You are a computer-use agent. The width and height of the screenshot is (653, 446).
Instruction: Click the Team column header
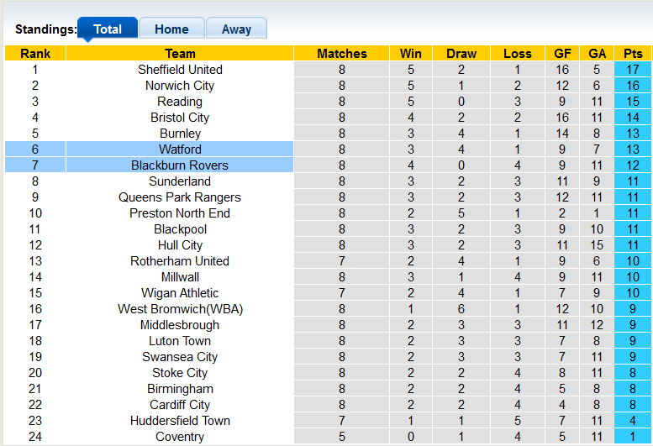[x=180, y=54]
